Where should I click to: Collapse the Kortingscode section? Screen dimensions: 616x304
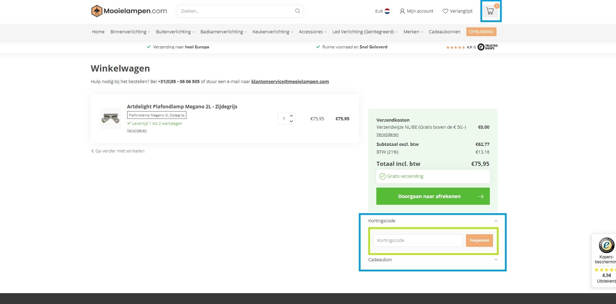tap(495, 221)
